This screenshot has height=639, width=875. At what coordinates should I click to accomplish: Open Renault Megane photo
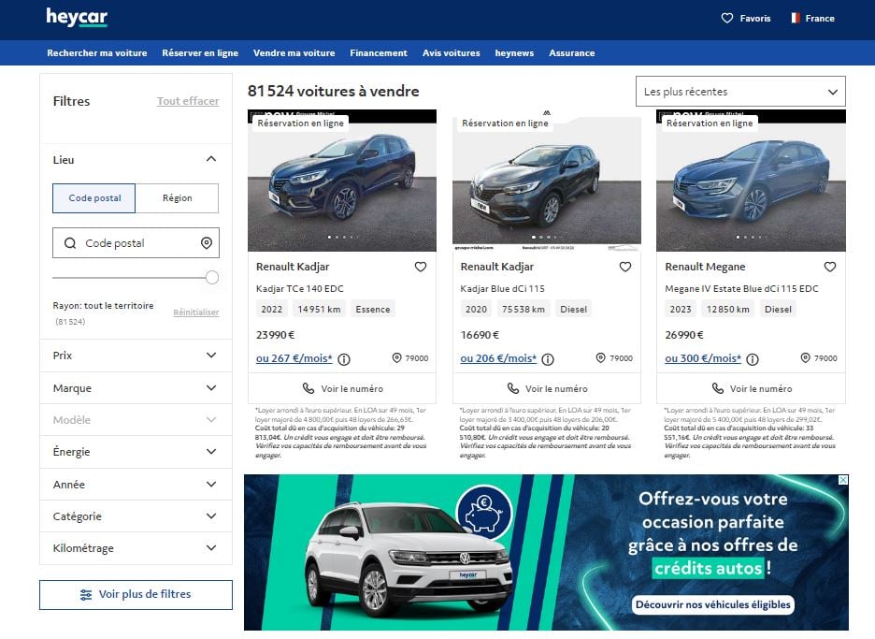tap(751, 181)
